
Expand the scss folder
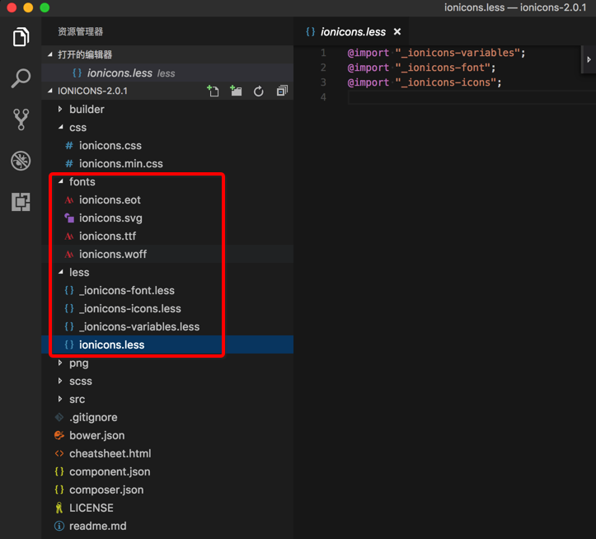pos(81,381)
